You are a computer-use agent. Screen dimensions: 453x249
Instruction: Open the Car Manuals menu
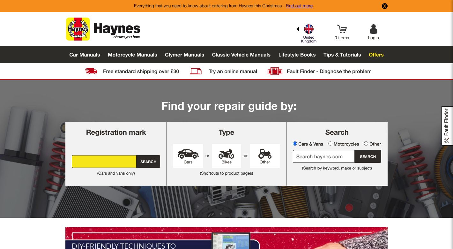(x=85, y=55)
